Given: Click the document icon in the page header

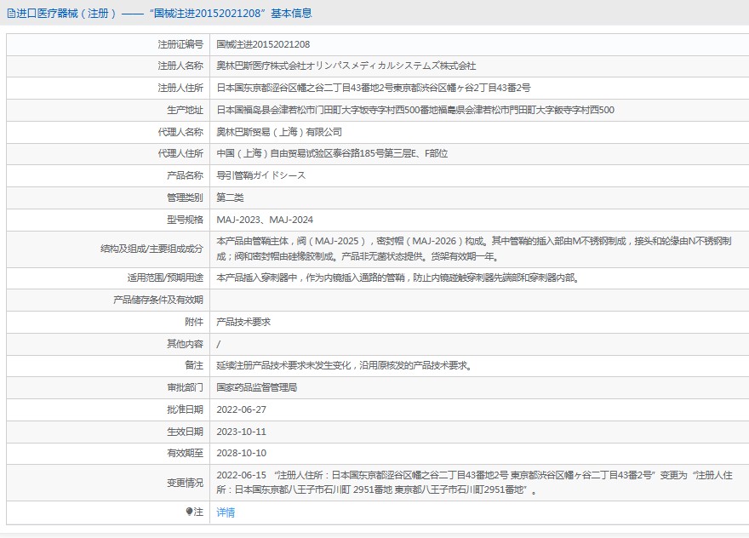Looking at the screenshot, I should pos(9,13).
